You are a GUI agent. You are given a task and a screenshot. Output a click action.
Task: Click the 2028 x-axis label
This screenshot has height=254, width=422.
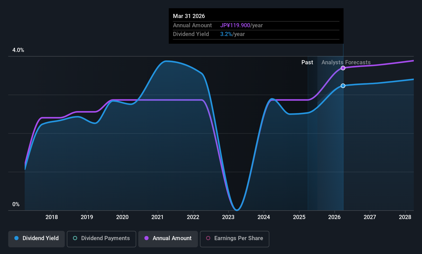click(405, 217)
